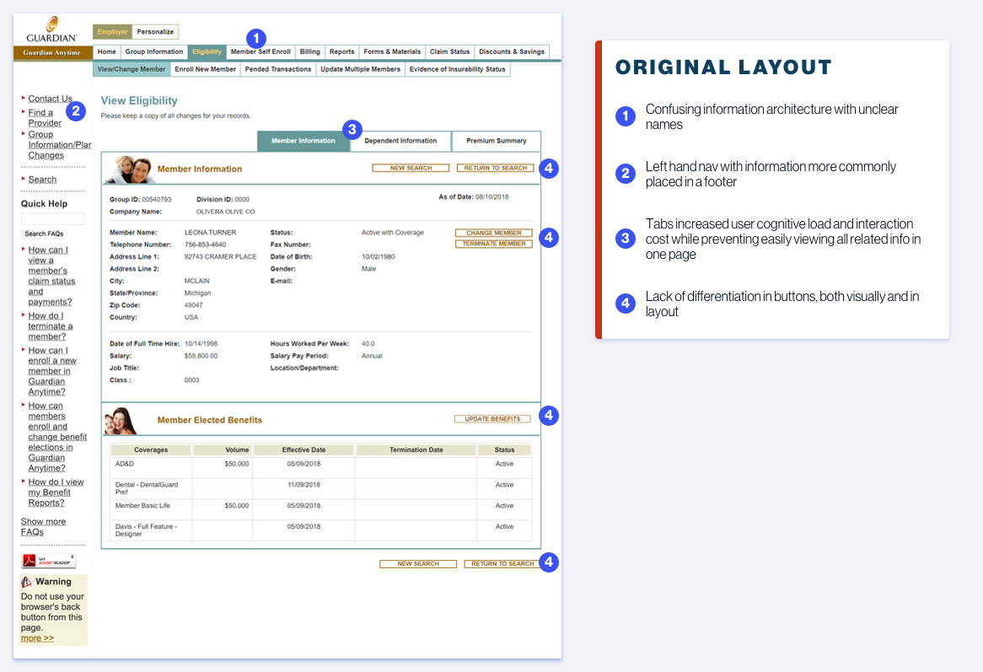Go to the Home menu item
The image size is (983, 672).
(x=106, y=52)
